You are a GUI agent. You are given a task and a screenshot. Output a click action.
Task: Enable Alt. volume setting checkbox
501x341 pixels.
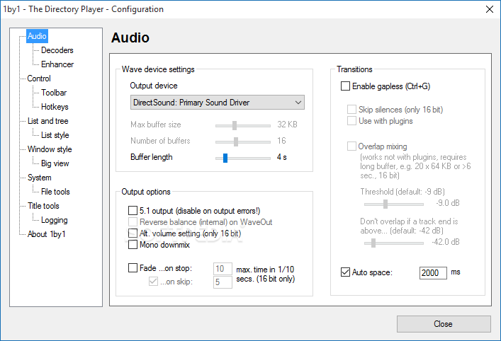133,233
